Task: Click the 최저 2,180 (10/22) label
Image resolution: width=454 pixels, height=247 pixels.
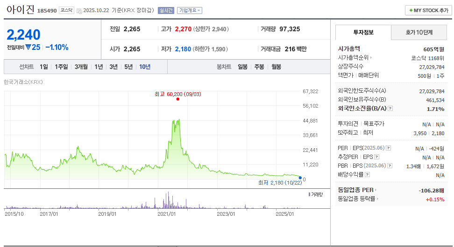Action: pyautogui.click(x=280, y=183)
